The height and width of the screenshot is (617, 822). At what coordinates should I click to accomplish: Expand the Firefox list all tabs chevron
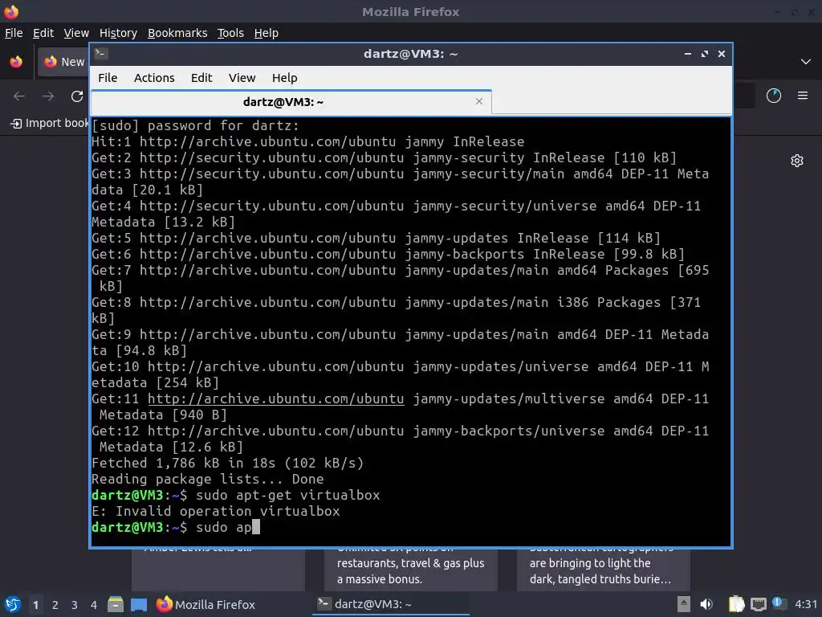pos(806,61)
